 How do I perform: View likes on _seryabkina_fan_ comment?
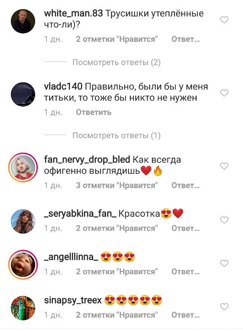coord(117,229)
